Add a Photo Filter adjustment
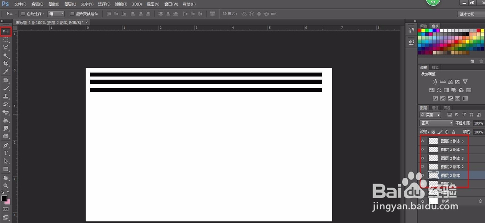485x223 pixels. pyautogui.click(x=454, y=90)
